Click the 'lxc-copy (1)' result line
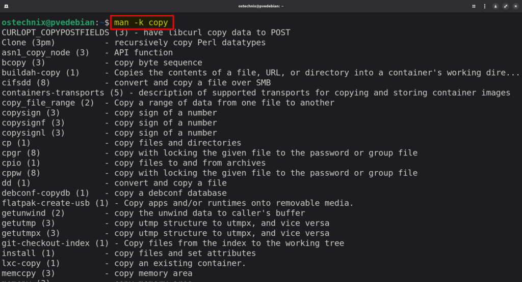Viewport: 522px width, 282px height. click(31, 263)
